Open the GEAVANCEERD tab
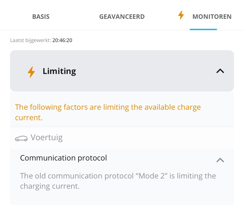Image resolution: width=244 pixels, height=205 pixels. click(122, 16)
